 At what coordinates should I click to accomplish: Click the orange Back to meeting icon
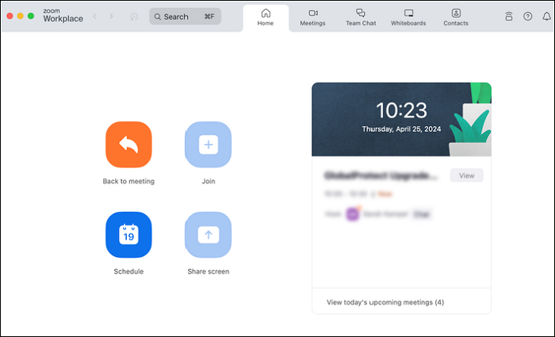[x=128, y=144]
